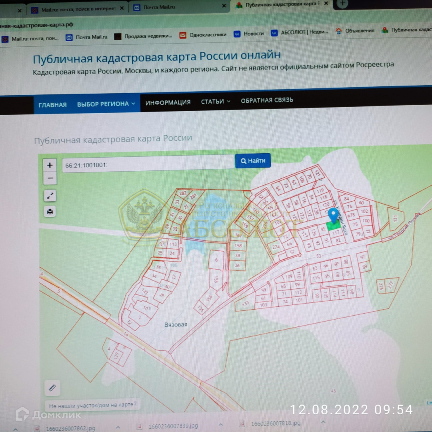Open VK Новости bookmark

(x=249, y=34)
